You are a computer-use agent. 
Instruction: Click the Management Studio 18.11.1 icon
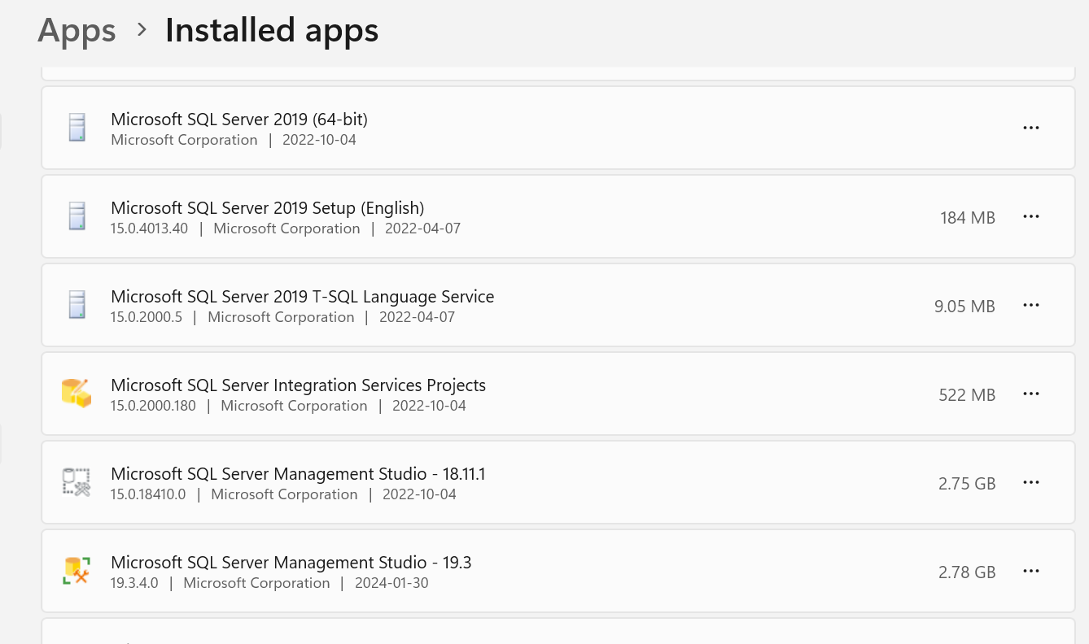tap(77, 482)
